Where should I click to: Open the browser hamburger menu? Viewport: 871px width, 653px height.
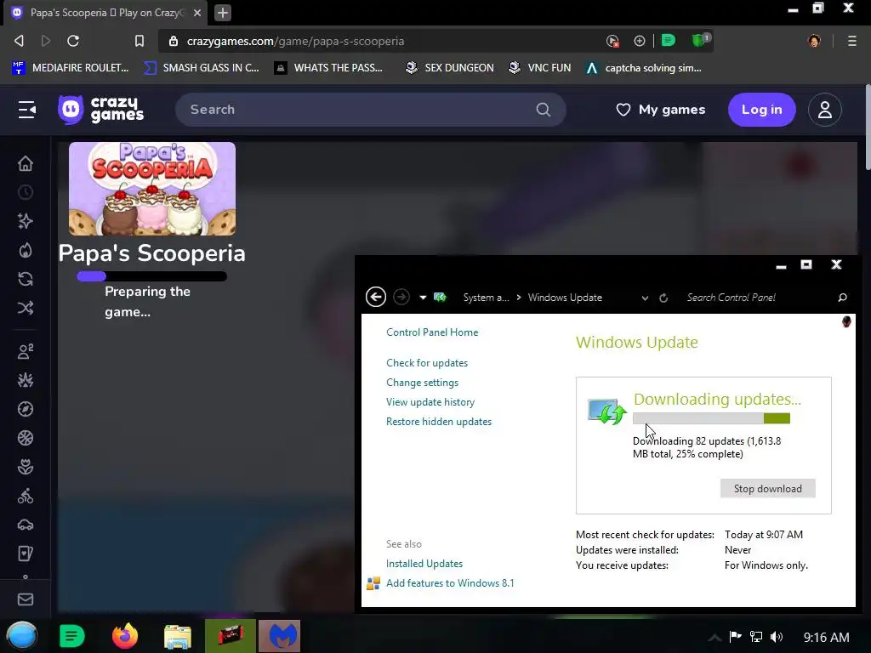tap(851, 41)
